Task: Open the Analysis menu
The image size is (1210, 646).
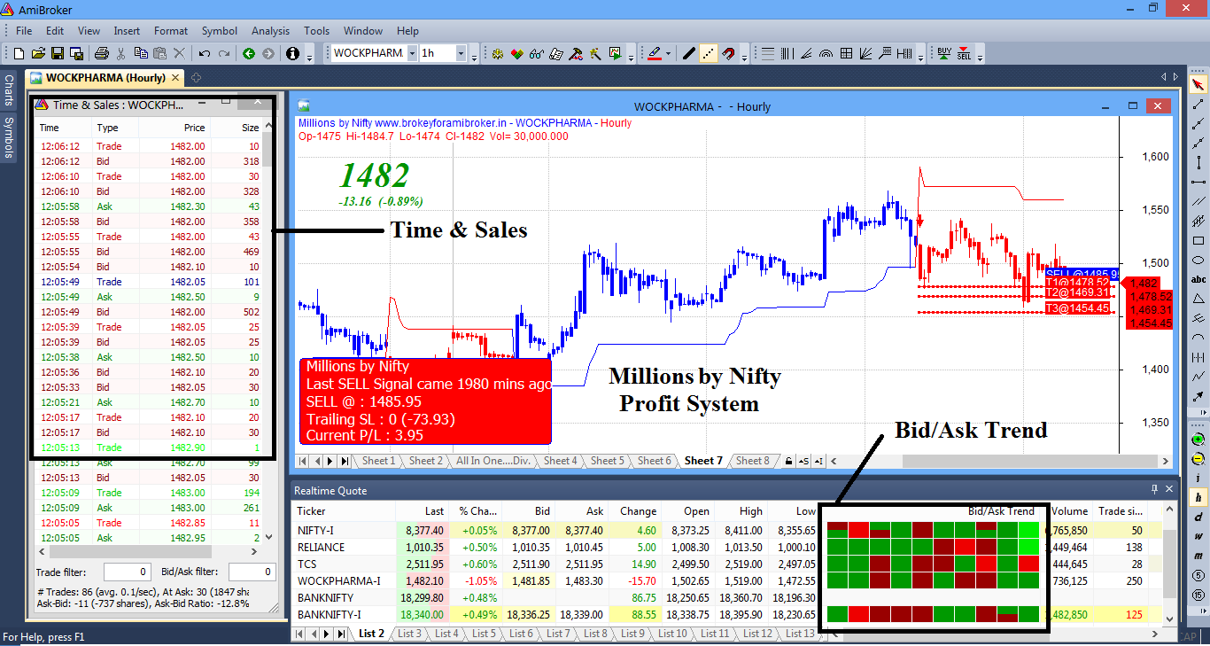Action: coord(270,31)
